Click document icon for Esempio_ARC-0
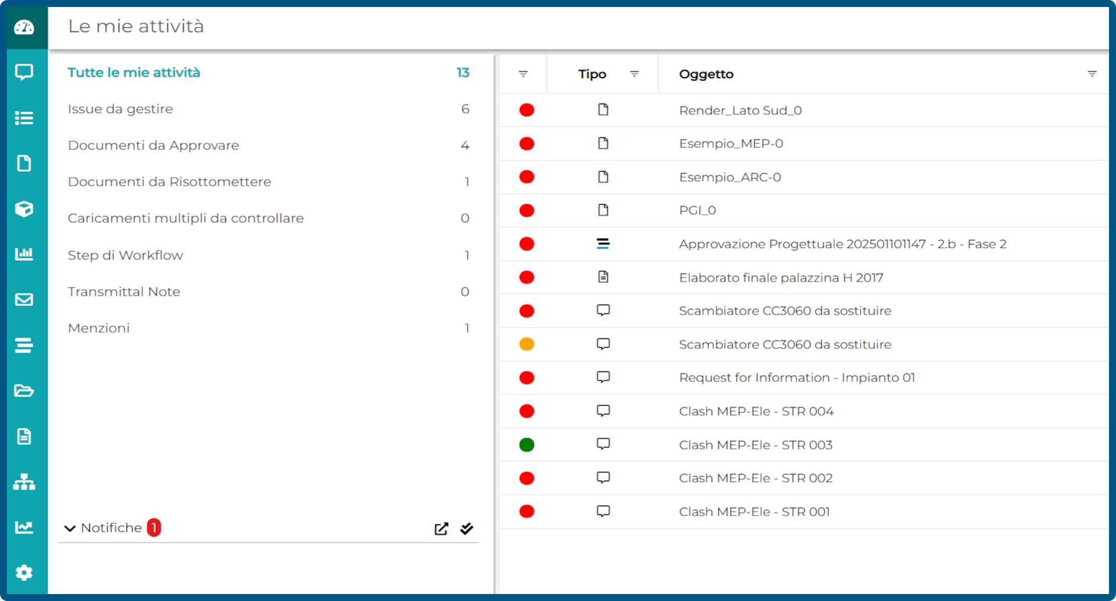1116x601 pixels. (x=603, y=177)
